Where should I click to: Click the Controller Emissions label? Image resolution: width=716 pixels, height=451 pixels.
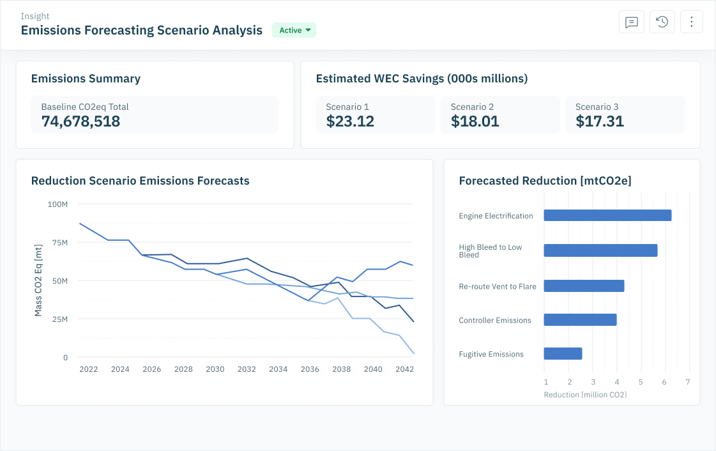[495, 321]
